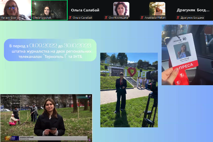Click muted mic icon beside Ольга Салабай label
The height and width of the screenshot is (142, 213).
[70, 17]
